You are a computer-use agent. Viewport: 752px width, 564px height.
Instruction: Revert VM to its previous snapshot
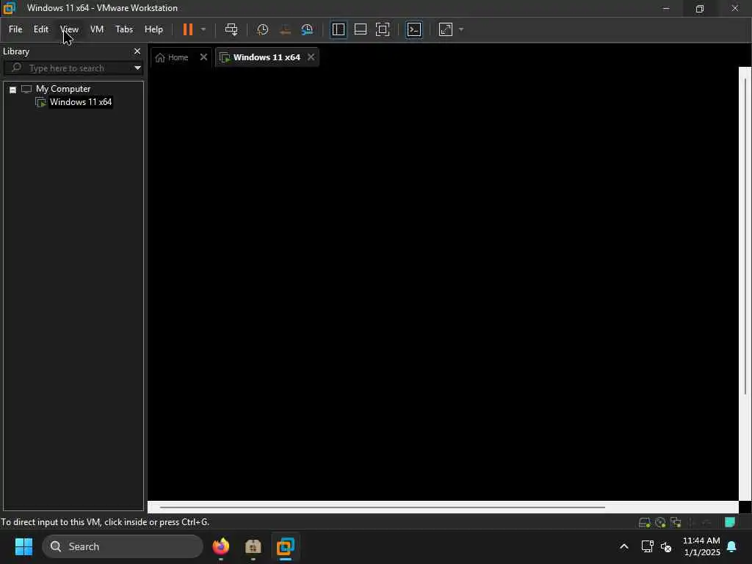click(x=285, y=29)
